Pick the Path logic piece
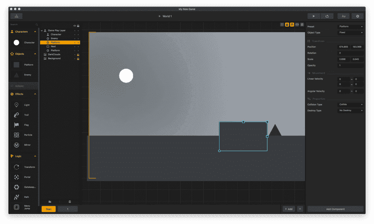The width and height of the screenshot is (374, 224). (x=16, y=197)
